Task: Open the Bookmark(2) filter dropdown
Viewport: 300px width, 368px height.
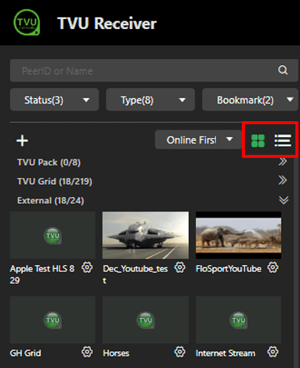Action: coord(250,100)
